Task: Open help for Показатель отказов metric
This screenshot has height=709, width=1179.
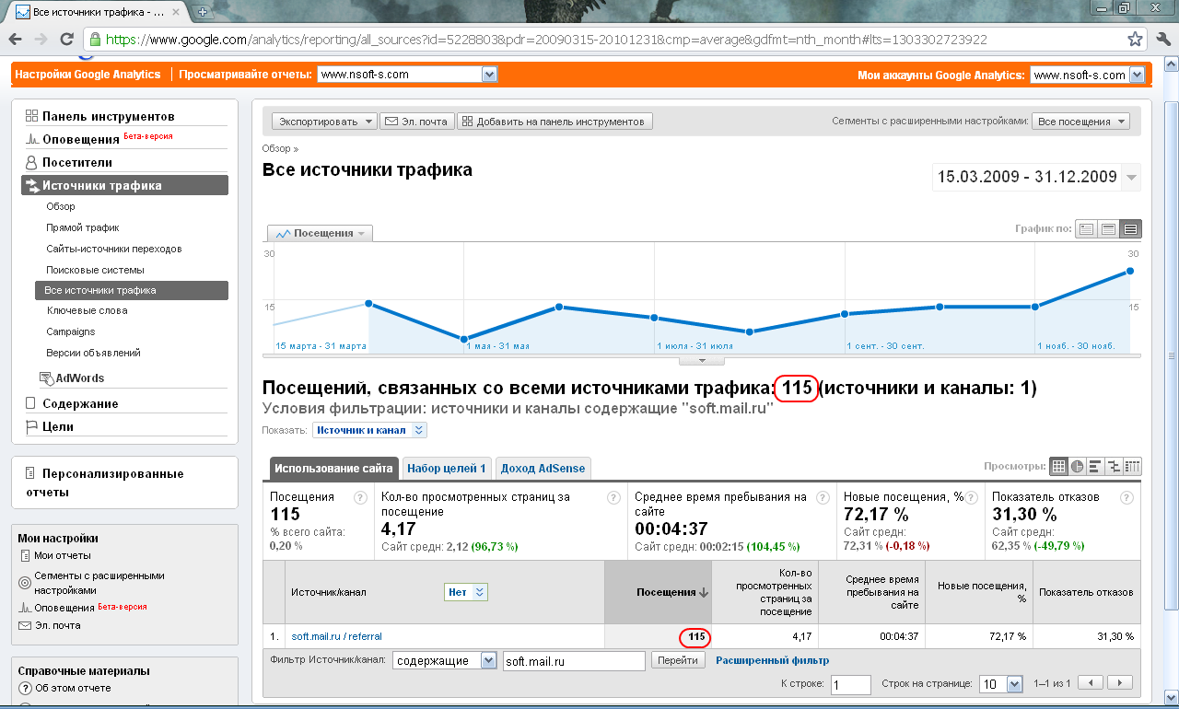Action: click(x=1126, y=497)
